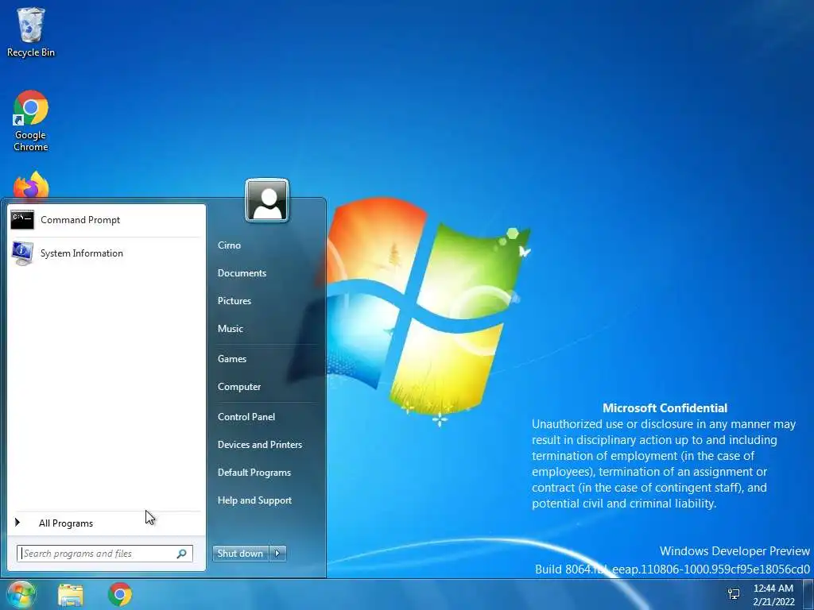Select the Command Prompt label text

pos(80,220)
